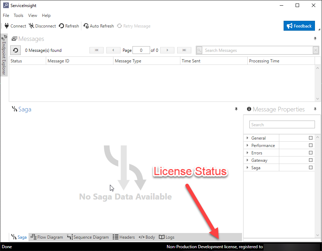This screenshot has height=251, width=322.
Task: Open the Feedback button
Action: (x=299, y=26)
